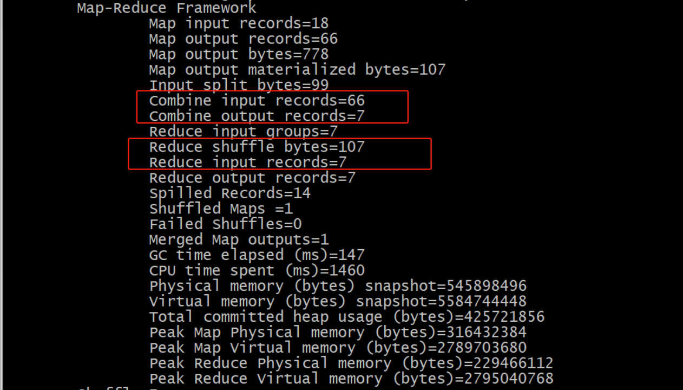Click the Combine output records=7 line

[257, 116]
